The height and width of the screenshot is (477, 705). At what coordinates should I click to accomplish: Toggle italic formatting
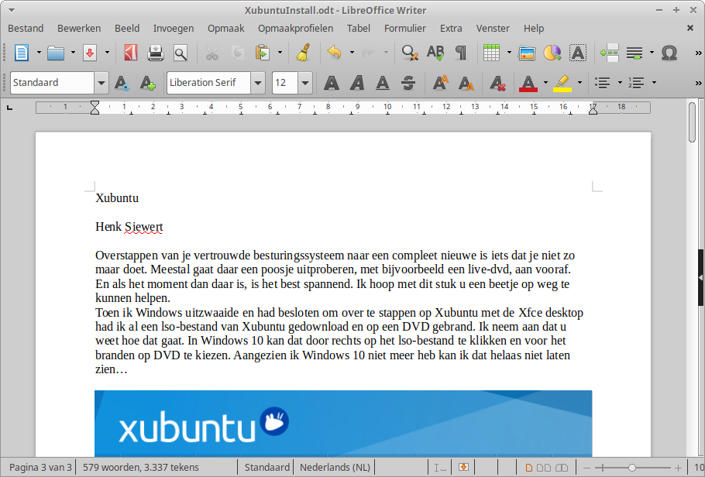[357, 83]
